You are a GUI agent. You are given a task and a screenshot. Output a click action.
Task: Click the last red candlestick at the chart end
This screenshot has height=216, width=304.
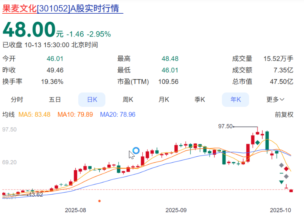[x=291, y=191]
